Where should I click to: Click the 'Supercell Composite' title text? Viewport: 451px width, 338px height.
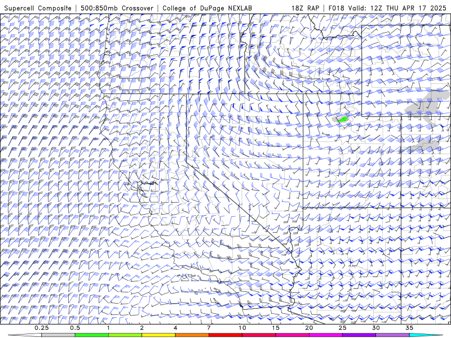point(38,8)
